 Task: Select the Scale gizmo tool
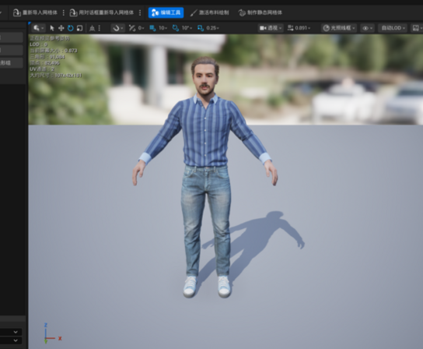(79, 28)
